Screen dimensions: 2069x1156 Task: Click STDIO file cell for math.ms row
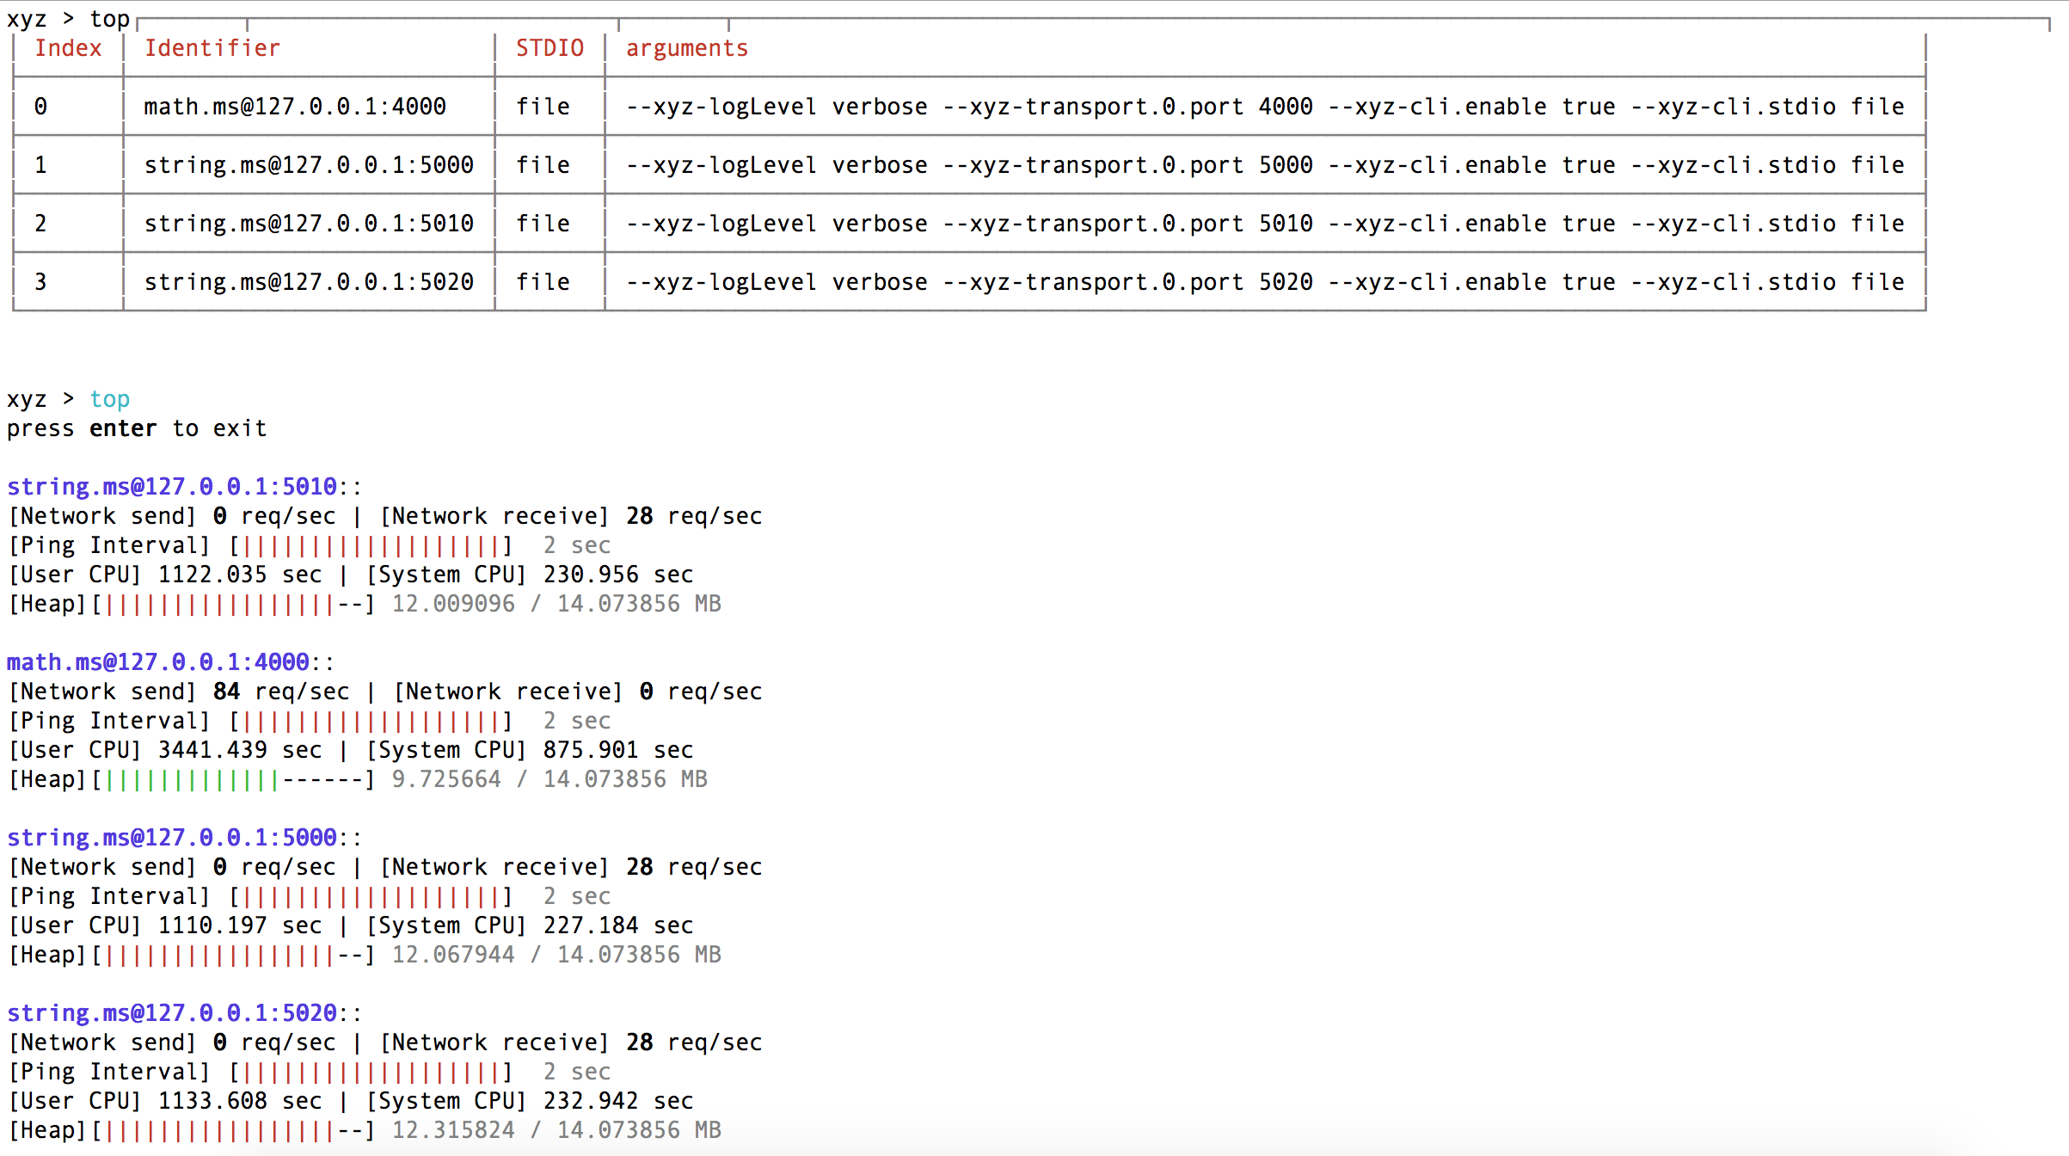click(x=543, y=107)
